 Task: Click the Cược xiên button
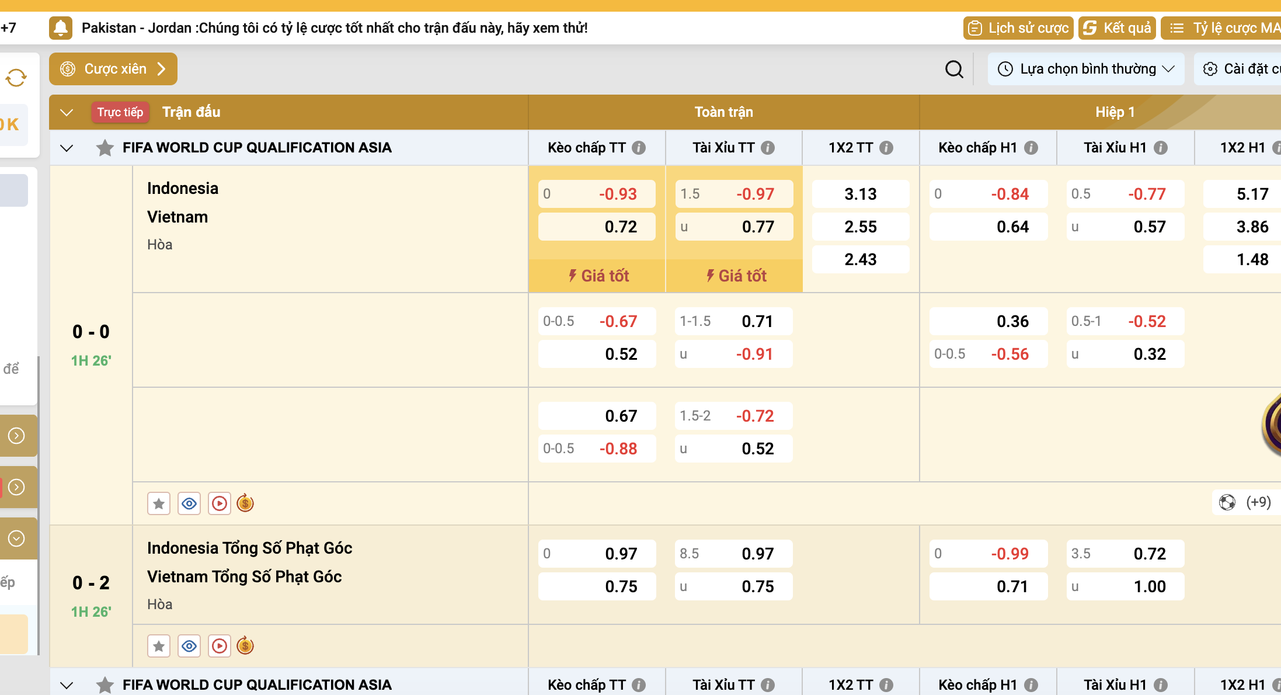click(113, 69)
